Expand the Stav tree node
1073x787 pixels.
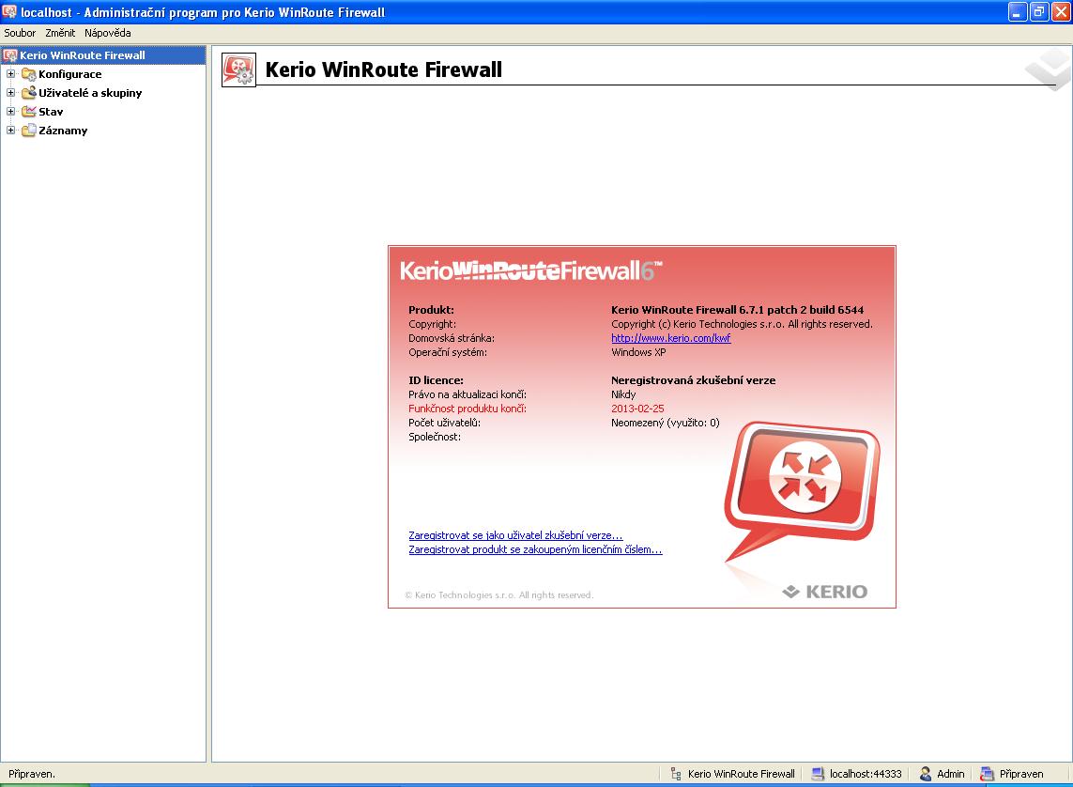(10, 112)
